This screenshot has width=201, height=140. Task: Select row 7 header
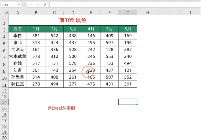pos(4,57)
